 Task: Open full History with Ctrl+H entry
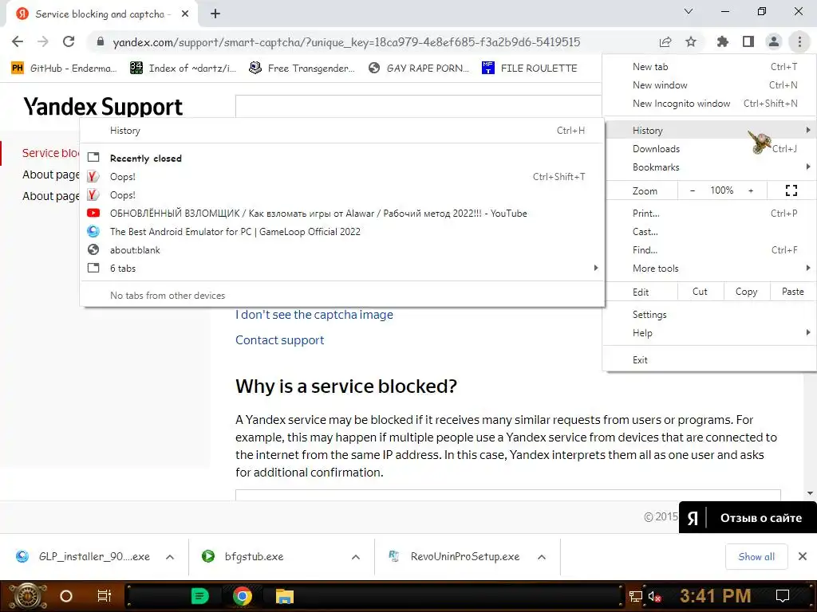(x=342, y=131)
